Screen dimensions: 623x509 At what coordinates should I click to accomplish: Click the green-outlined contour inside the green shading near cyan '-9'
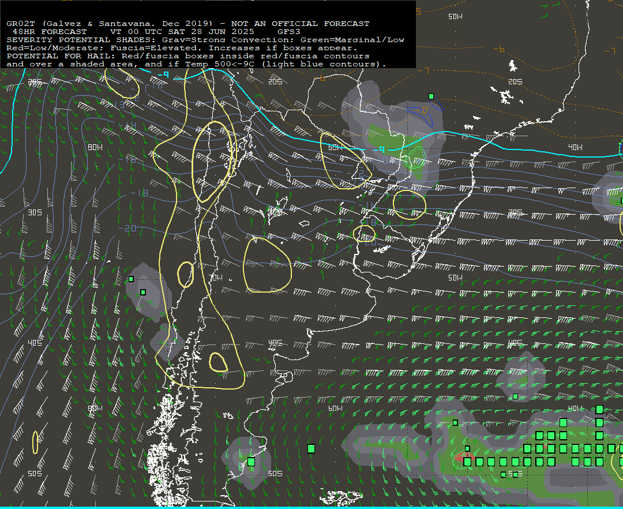[x=416, y=157]
